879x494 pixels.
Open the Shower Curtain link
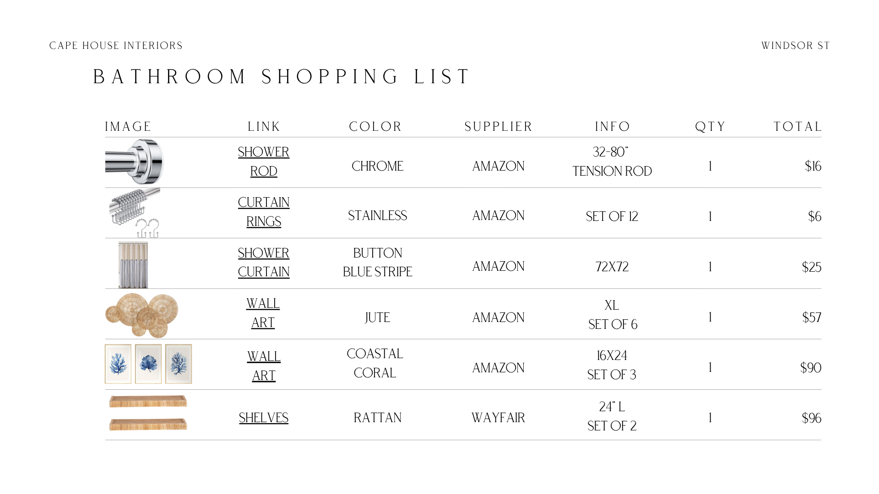coord(264,262)
